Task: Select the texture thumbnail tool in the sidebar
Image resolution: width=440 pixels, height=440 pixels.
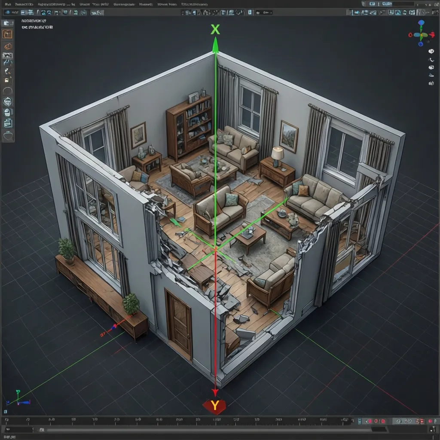Action: (6, 55)
